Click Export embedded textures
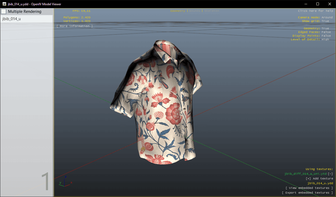This screenshot has width=336, height=197. 307,193
